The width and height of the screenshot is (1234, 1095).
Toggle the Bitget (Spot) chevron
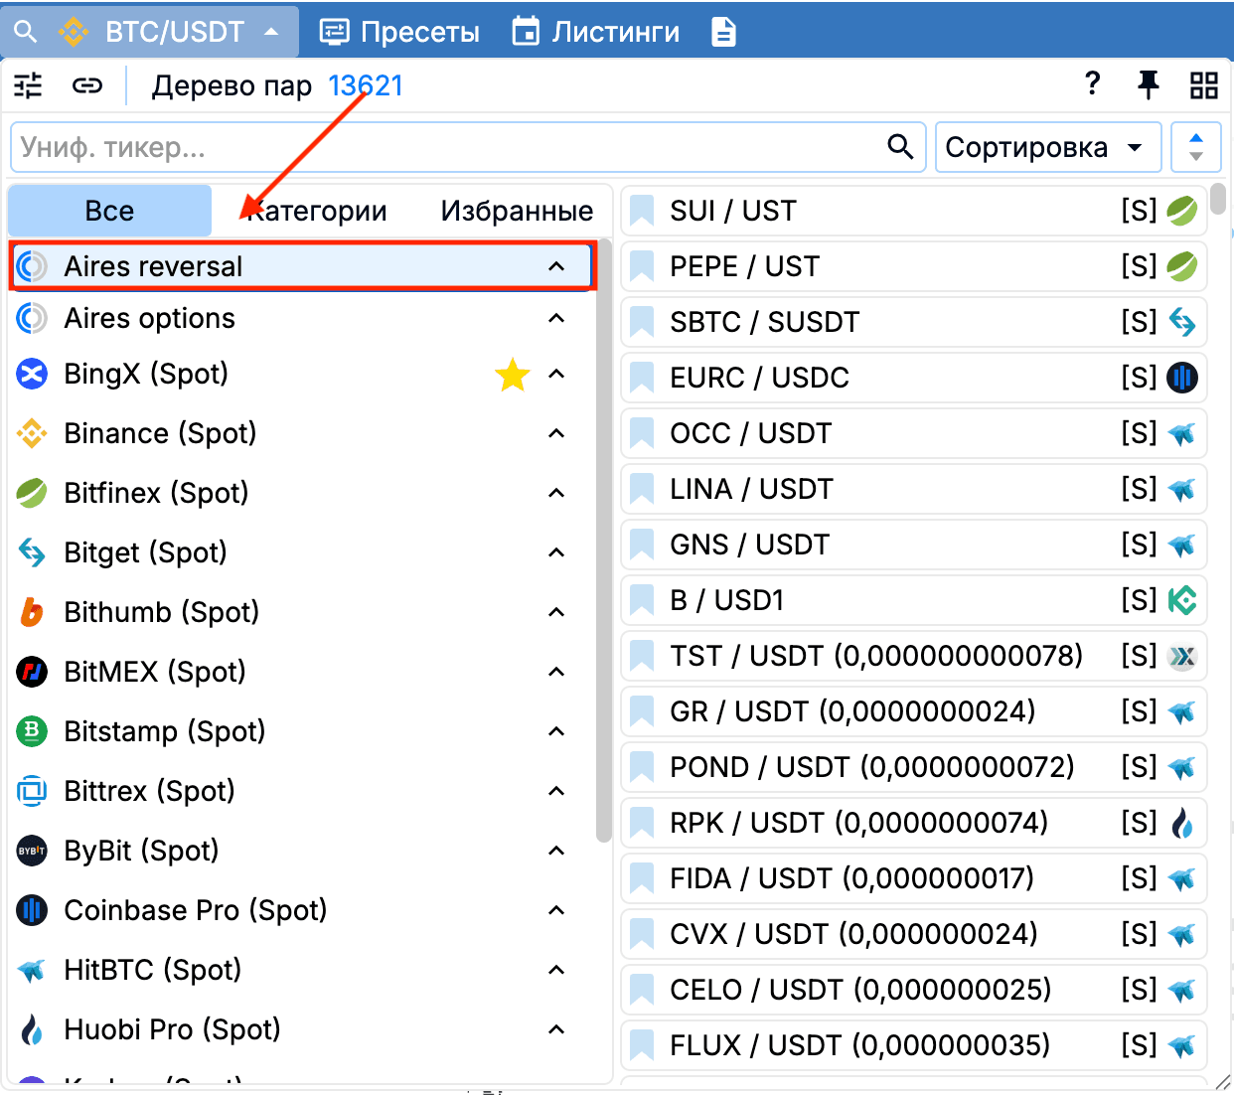point(556,552)
